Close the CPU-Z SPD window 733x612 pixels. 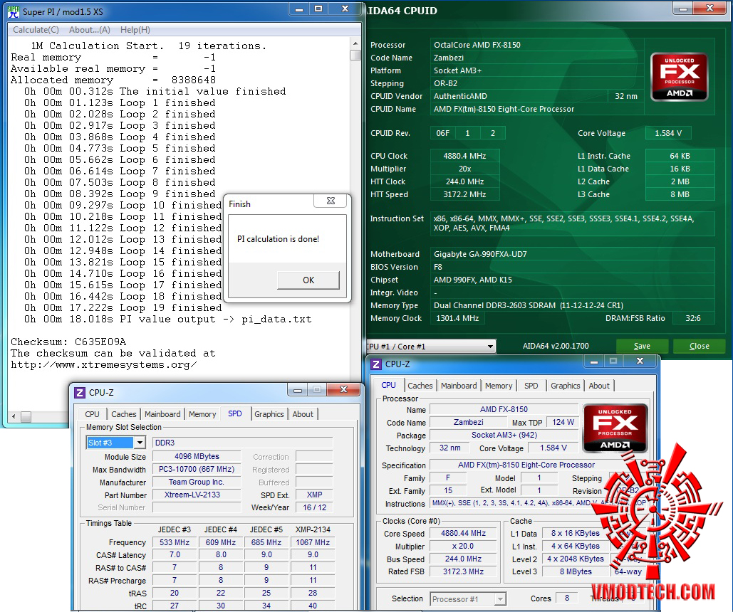(x=343, y=390)
